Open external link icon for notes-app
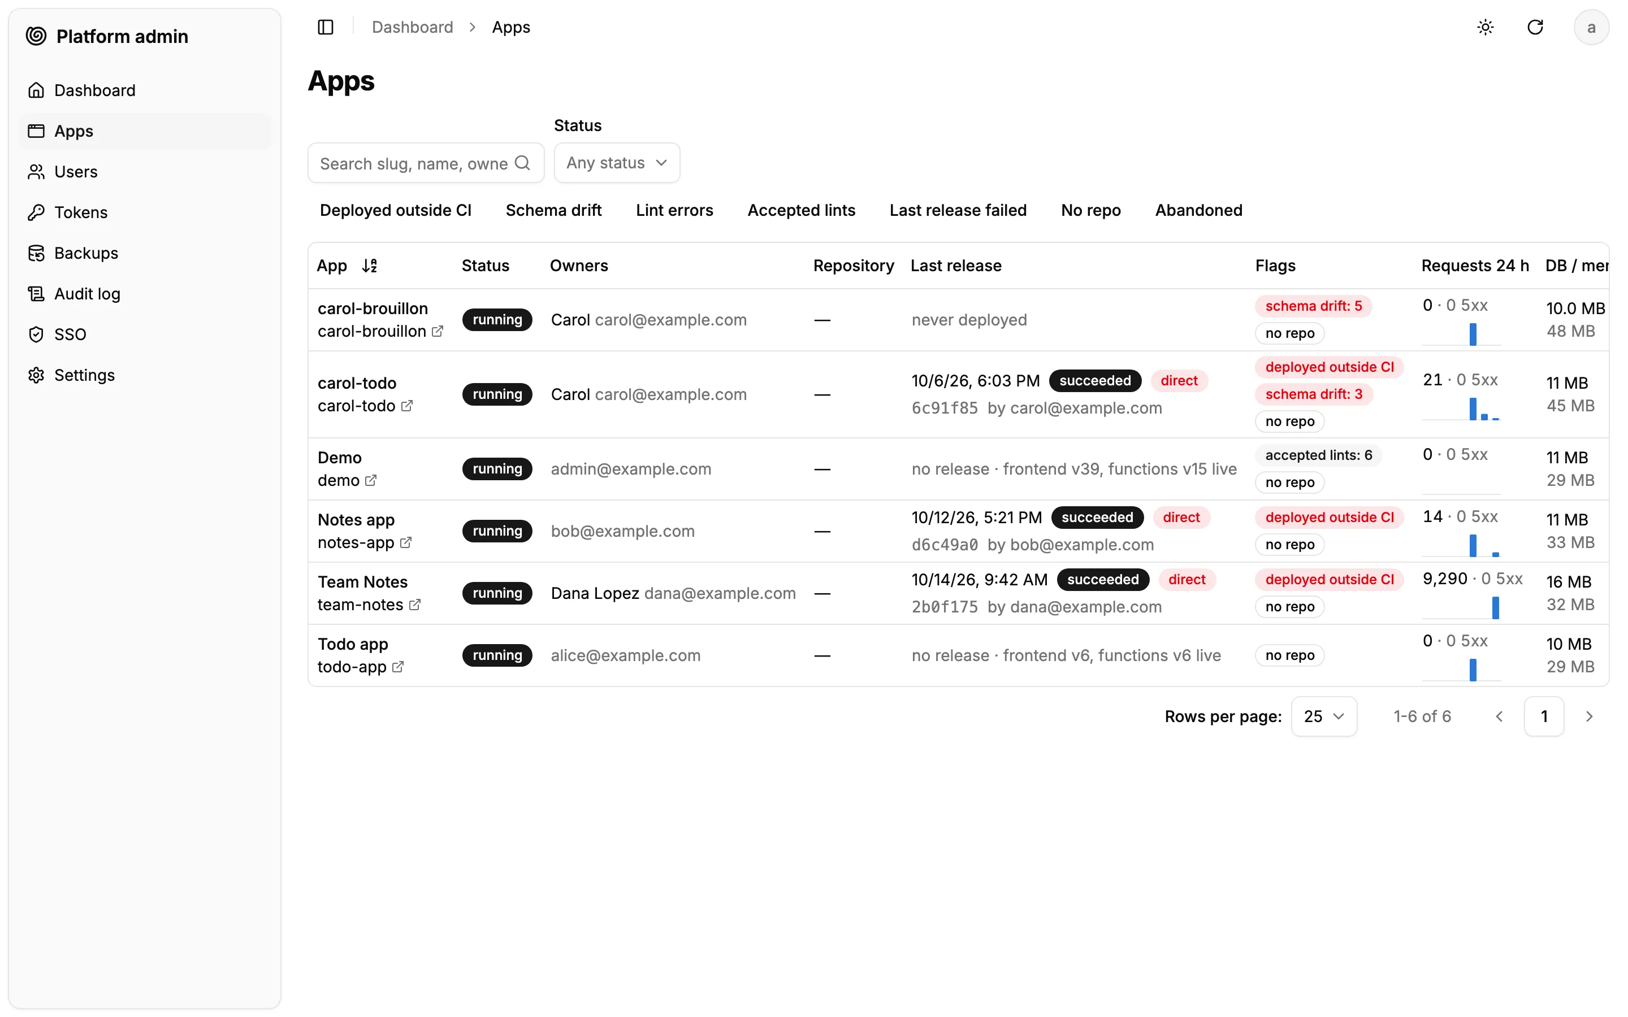 (x=405, y=542)
